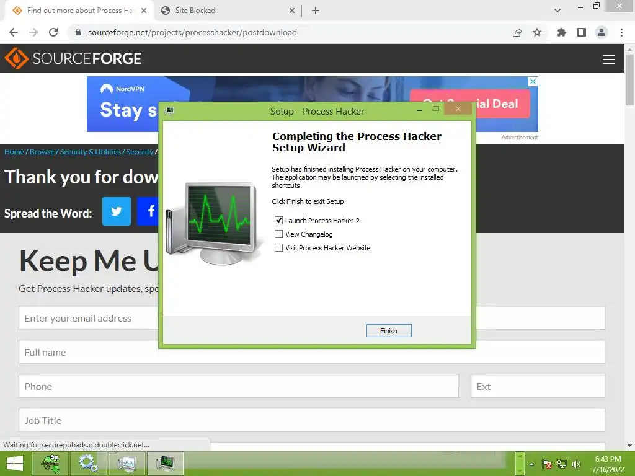Share on Twitter button

(x=117, y=211)
